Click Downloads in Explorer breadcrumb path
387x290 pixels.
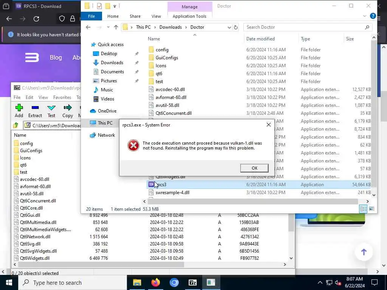tap(170, 27)
